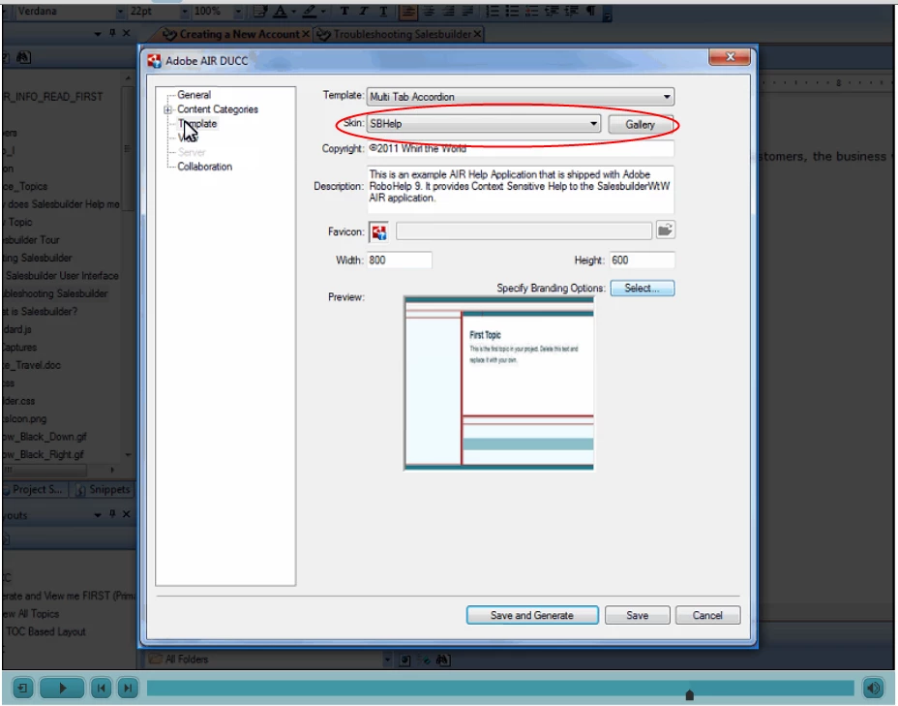Close the upper left panel with X icon

point(127,33)
